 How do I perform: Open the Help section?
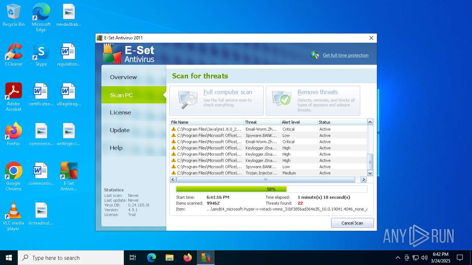134,148
